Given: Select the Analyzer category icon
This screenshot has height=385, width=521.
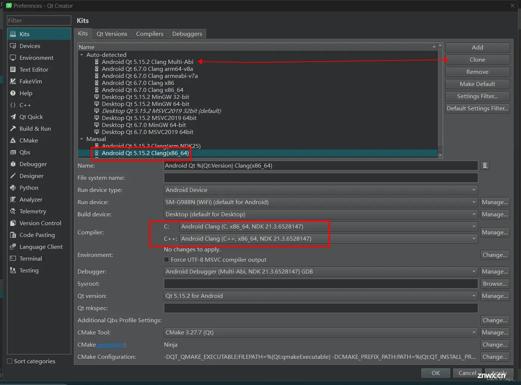Looking at the screenshot, I should click(x=13, y=199).
